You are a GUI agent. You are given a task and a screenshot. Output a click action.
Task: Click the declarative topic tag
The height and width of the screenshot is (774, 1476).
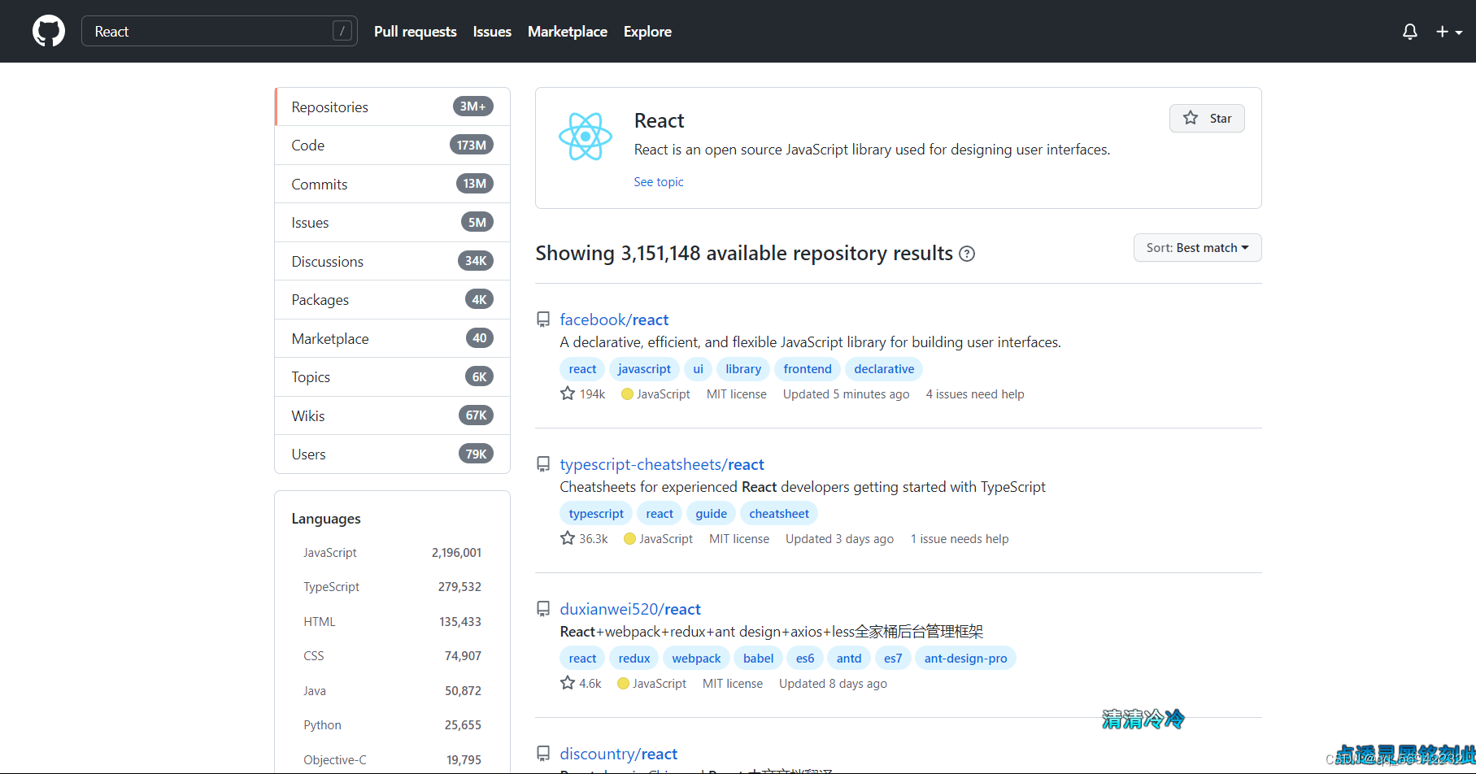click(x=884, y=369)
